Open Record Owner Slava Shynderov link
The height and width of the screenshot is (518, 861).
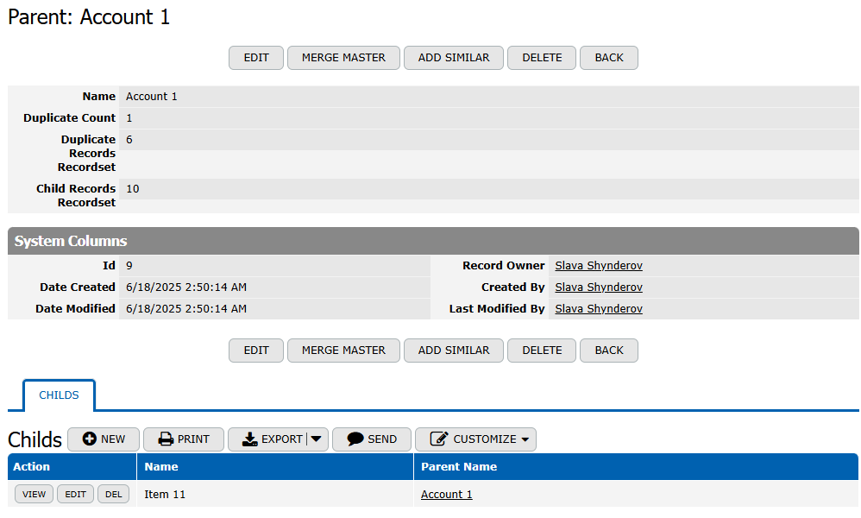click(x=598, y=266)
